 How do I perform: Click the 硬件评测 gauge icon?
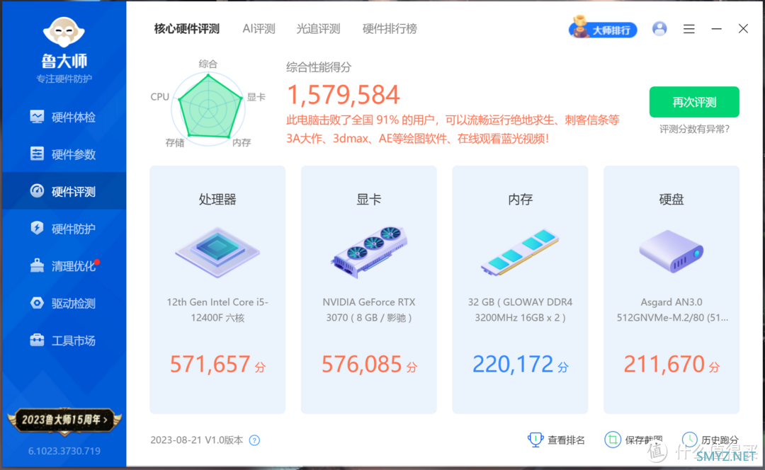pos(37,190)
